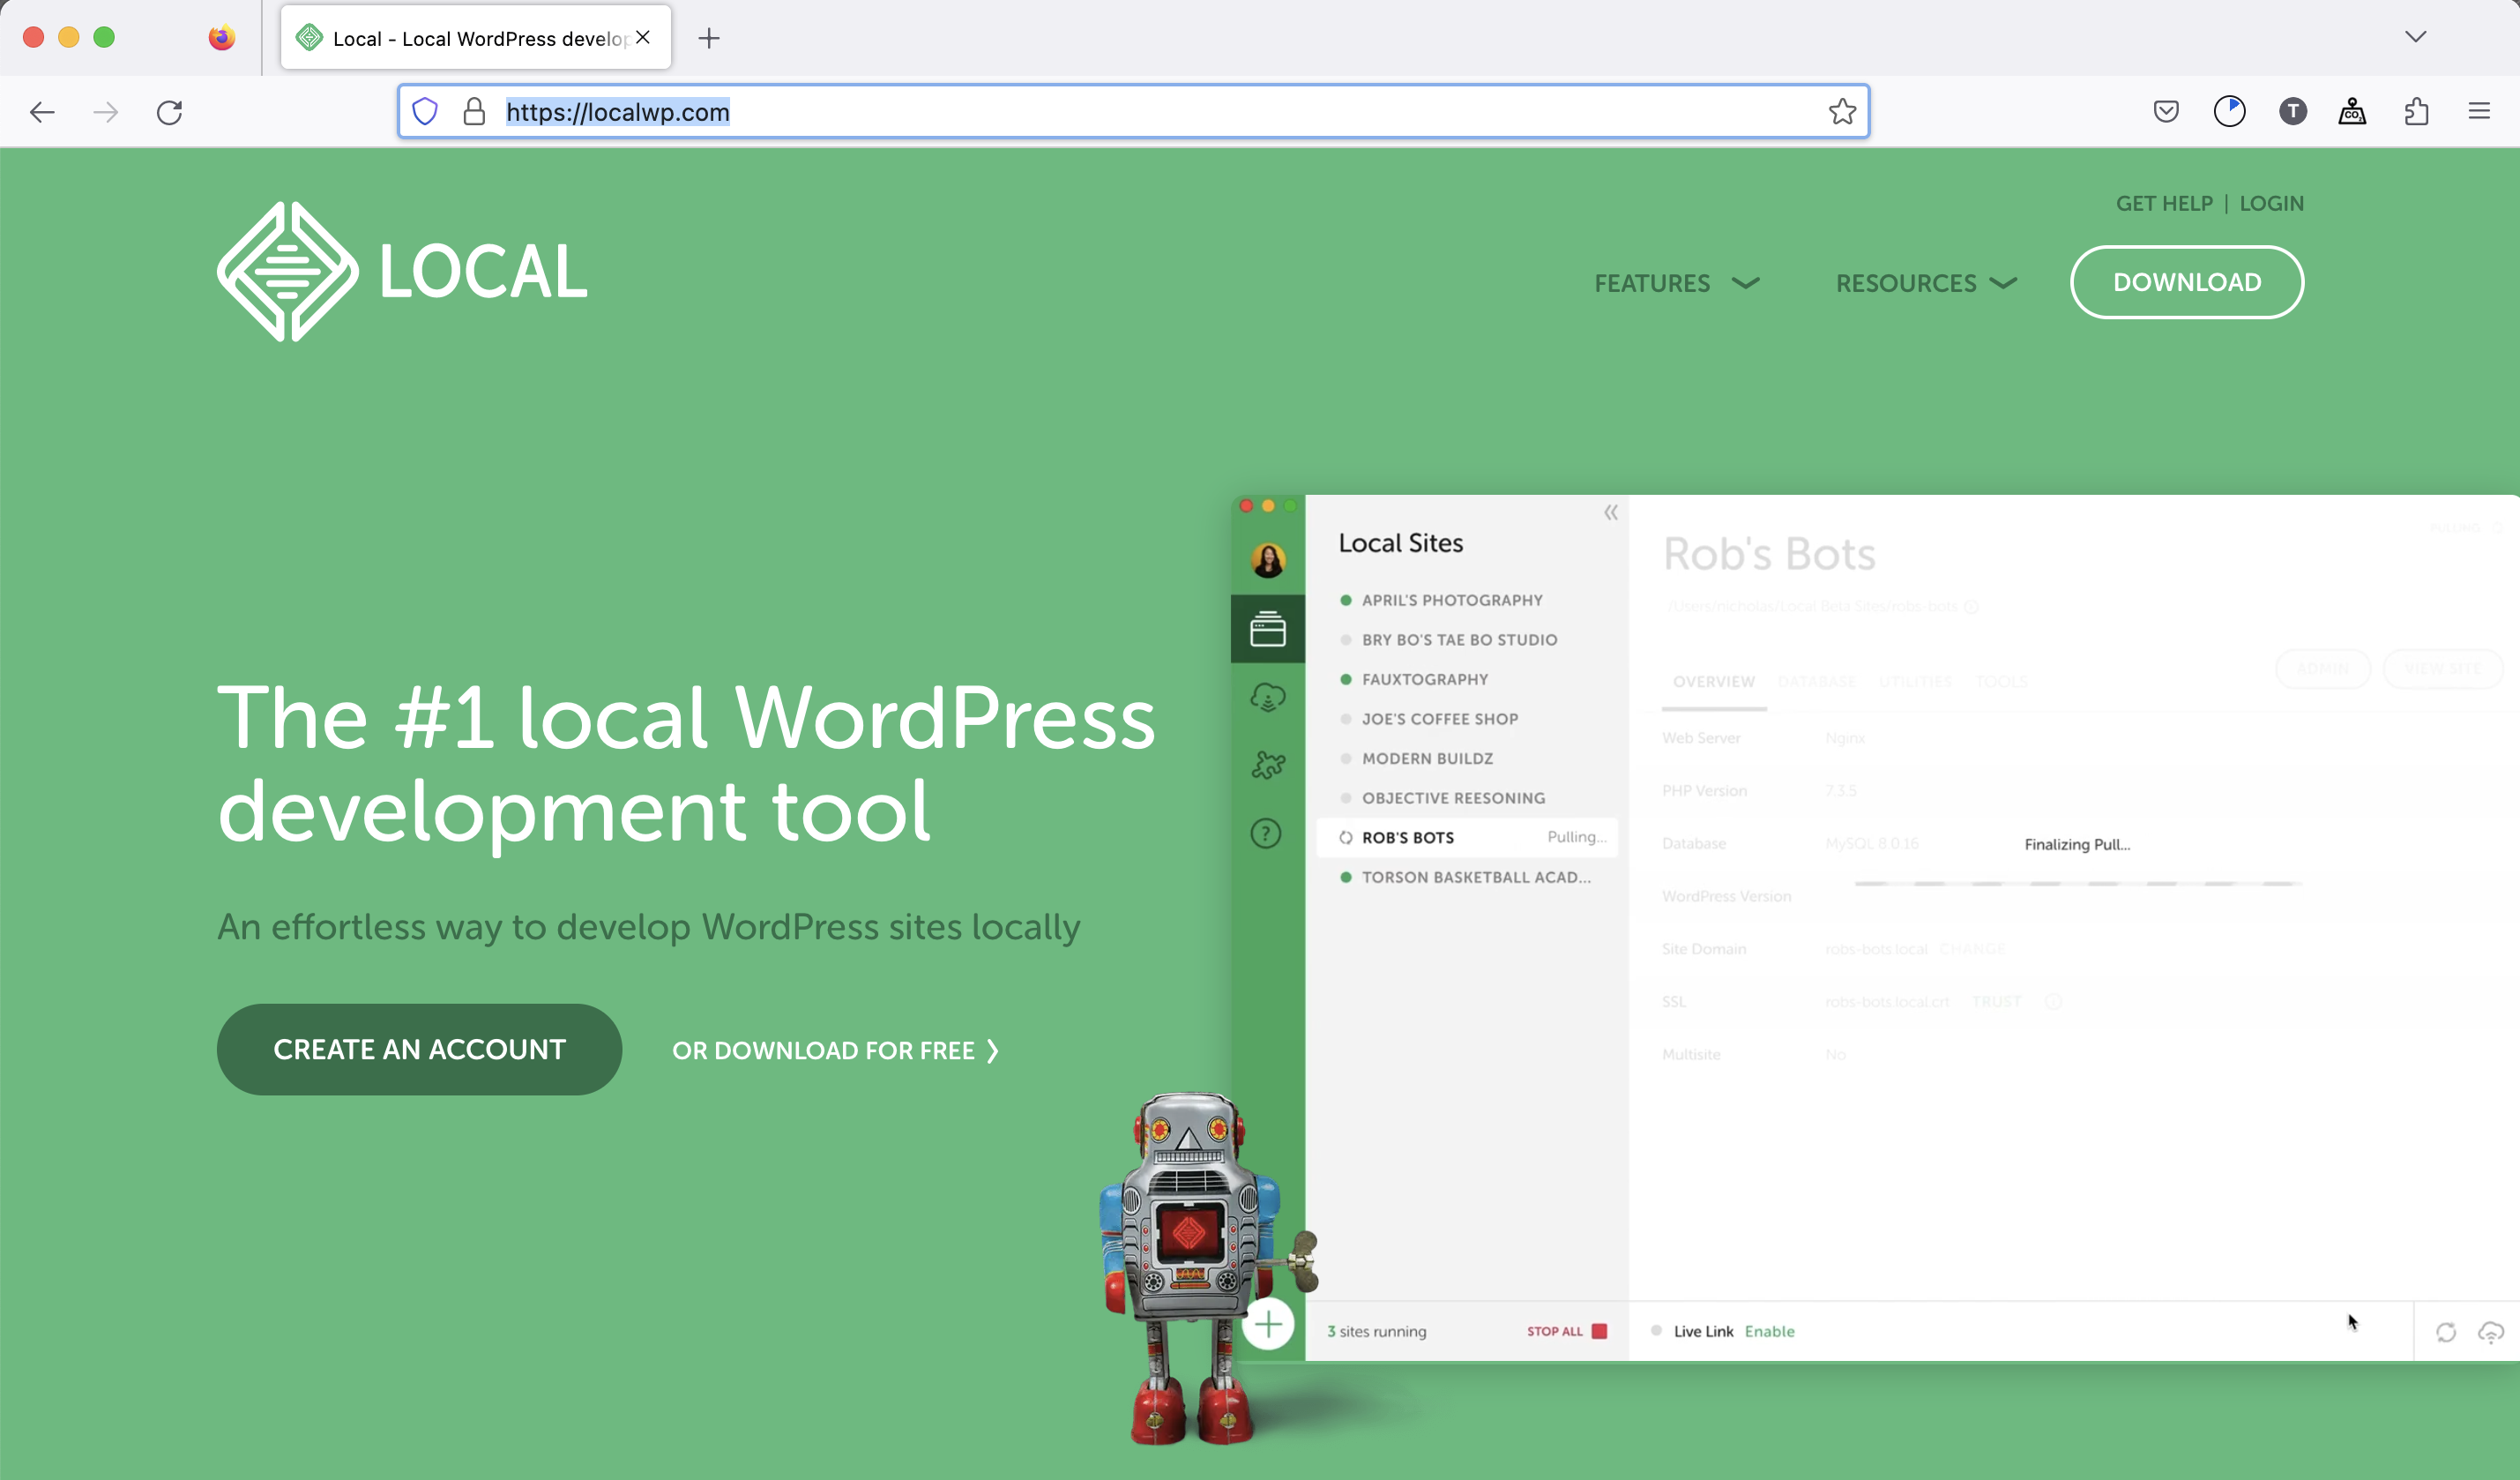Click the Firefox shield tracking protection icon

click(425, 111)
